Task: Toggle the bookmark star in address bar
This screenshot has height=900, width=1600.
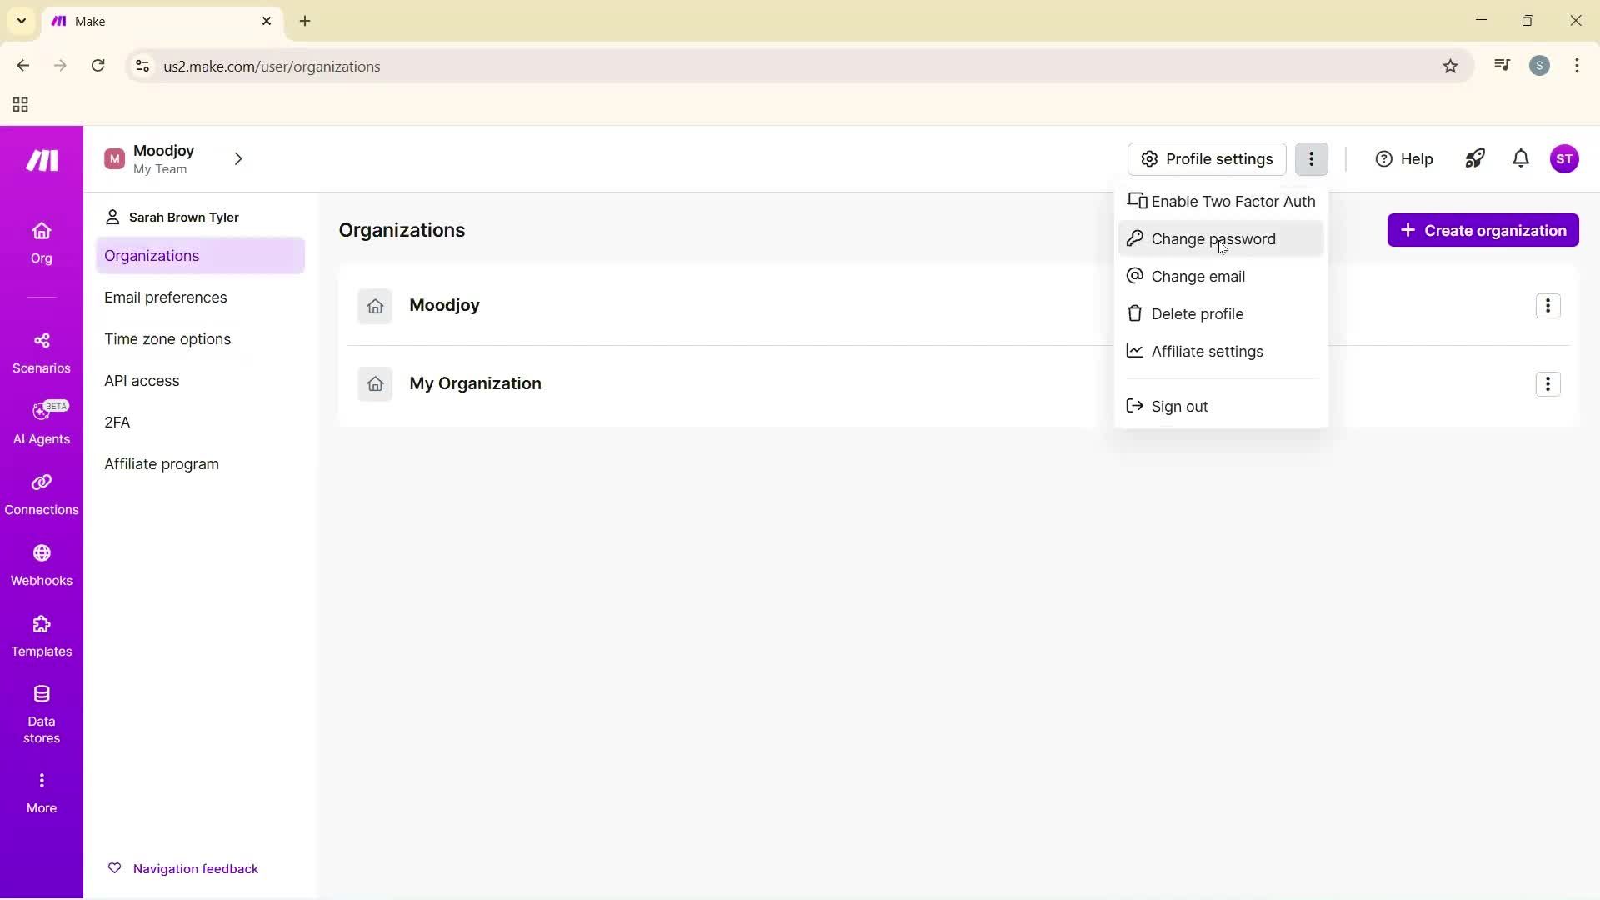Action: tap(1450, 66)
